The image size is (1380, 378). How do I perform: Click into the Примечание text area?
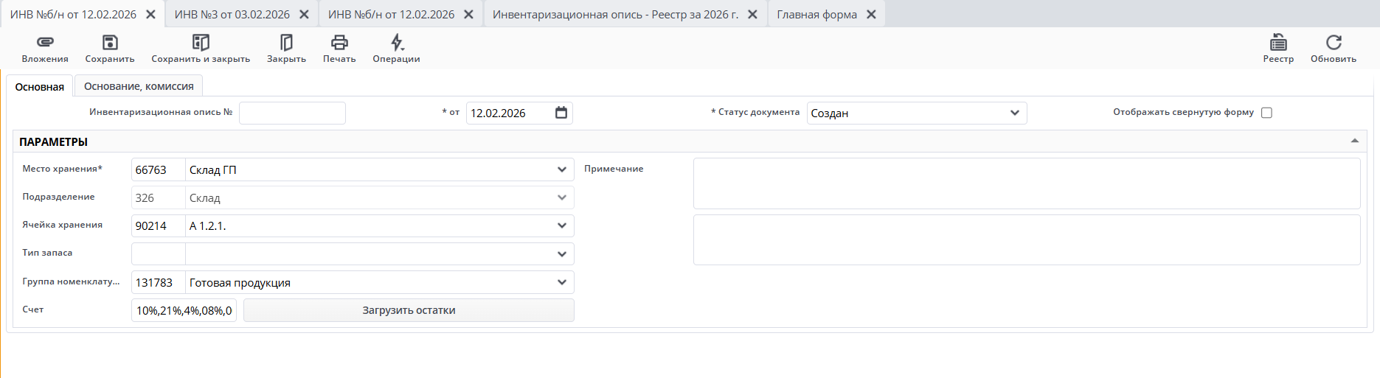click(x=1026, y=183)
